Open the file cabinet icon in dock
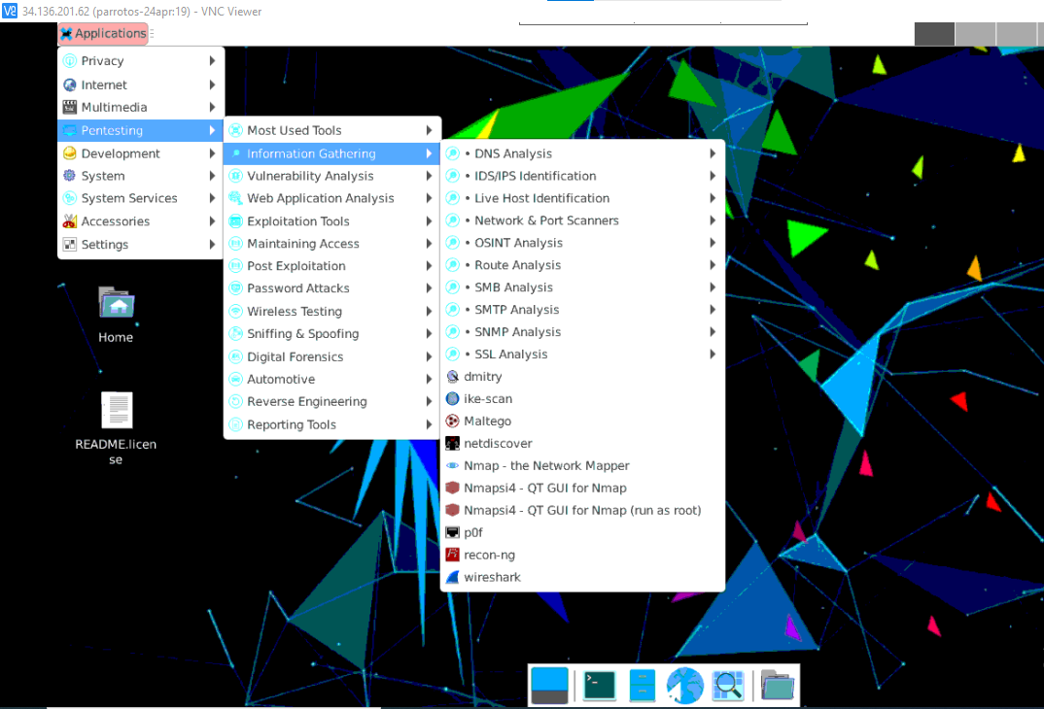The width and height of the screenshot is (1044, 709). click(642, 685)
